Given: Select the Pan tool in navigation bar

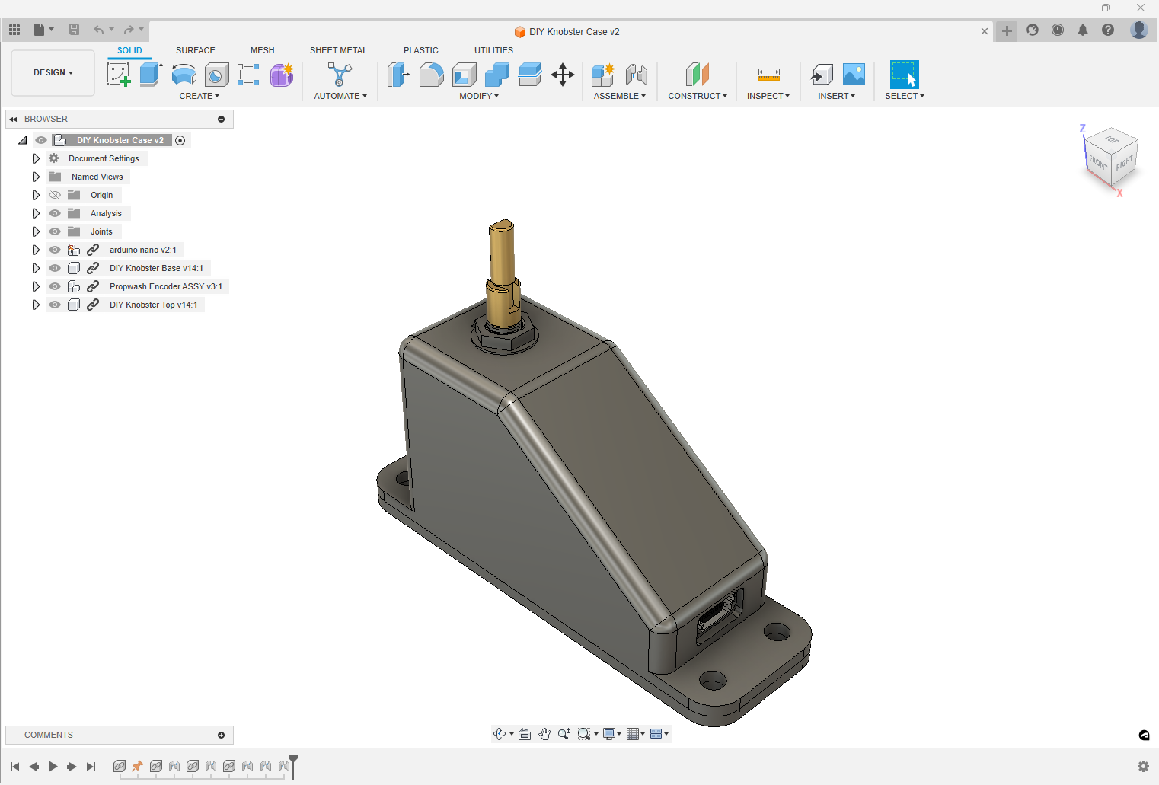Looking at the screenshot, I should [544, 733].
